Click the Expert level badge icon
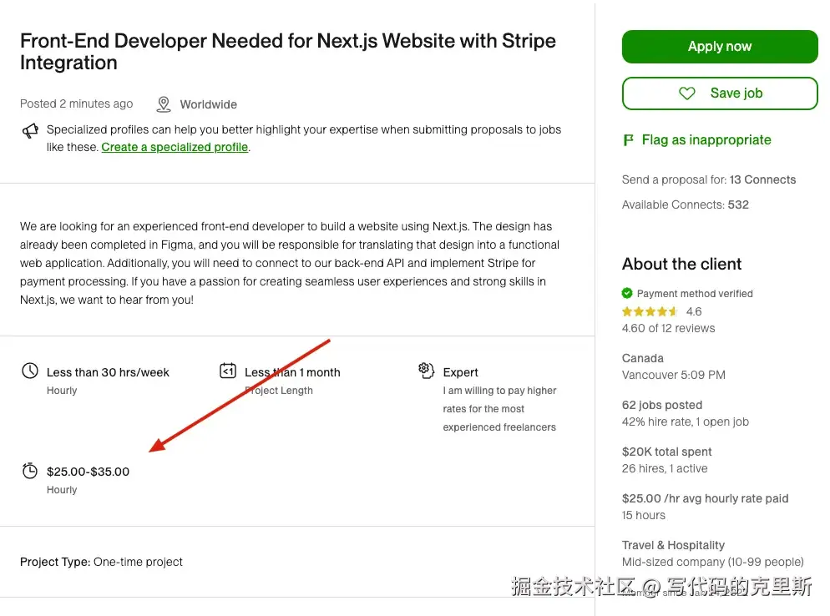This screenshot has height=616, width=830. (426, 371)
